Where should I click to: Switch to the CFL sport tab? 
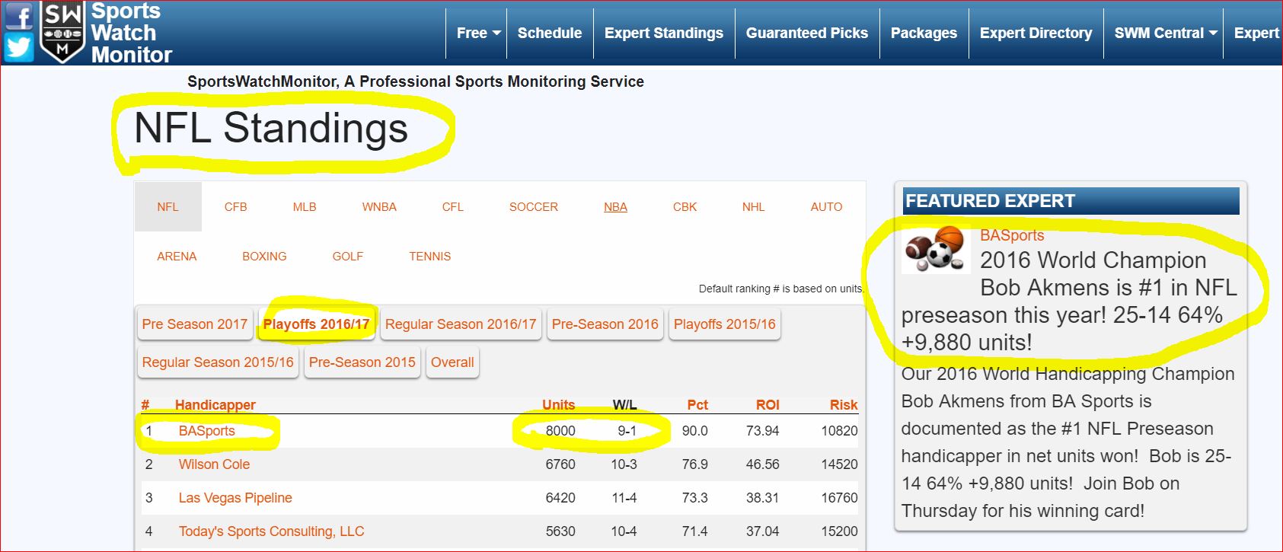452,206
